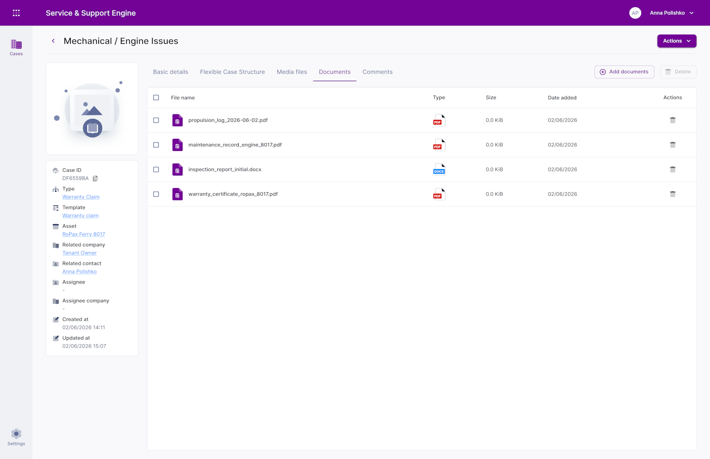710x459 pixels.
Task: Select the checkbox for inspection_report_initial.docx
Action: pyautogui.click(x=156, y=169)
